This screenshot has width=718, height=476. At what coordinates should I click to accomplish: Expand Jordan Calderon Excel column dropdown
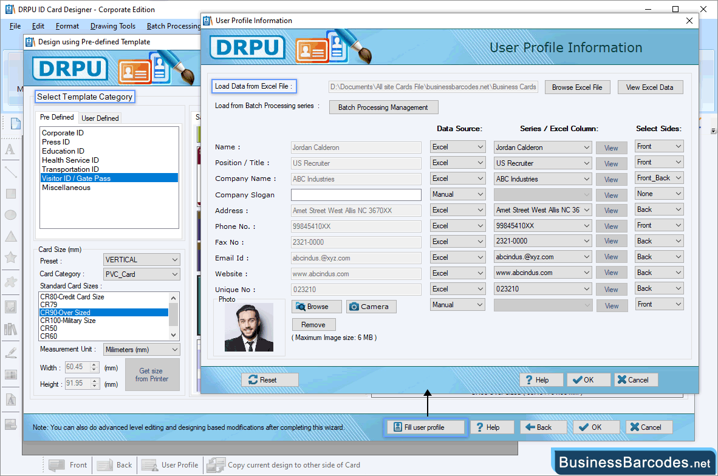(542, 148)
